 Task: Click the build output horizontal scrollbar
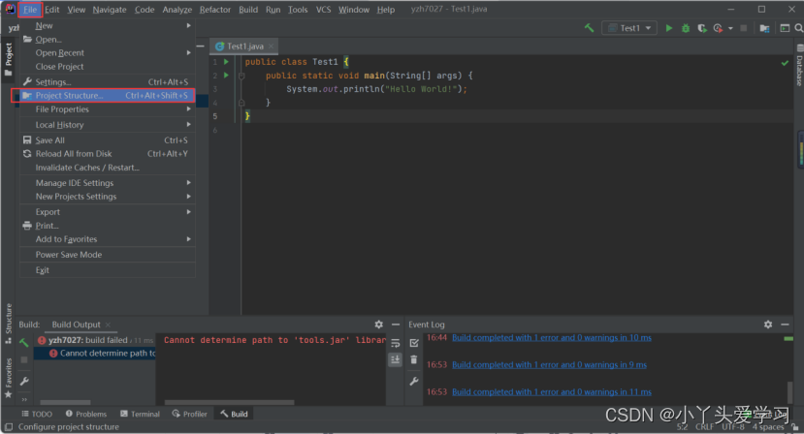229,402
